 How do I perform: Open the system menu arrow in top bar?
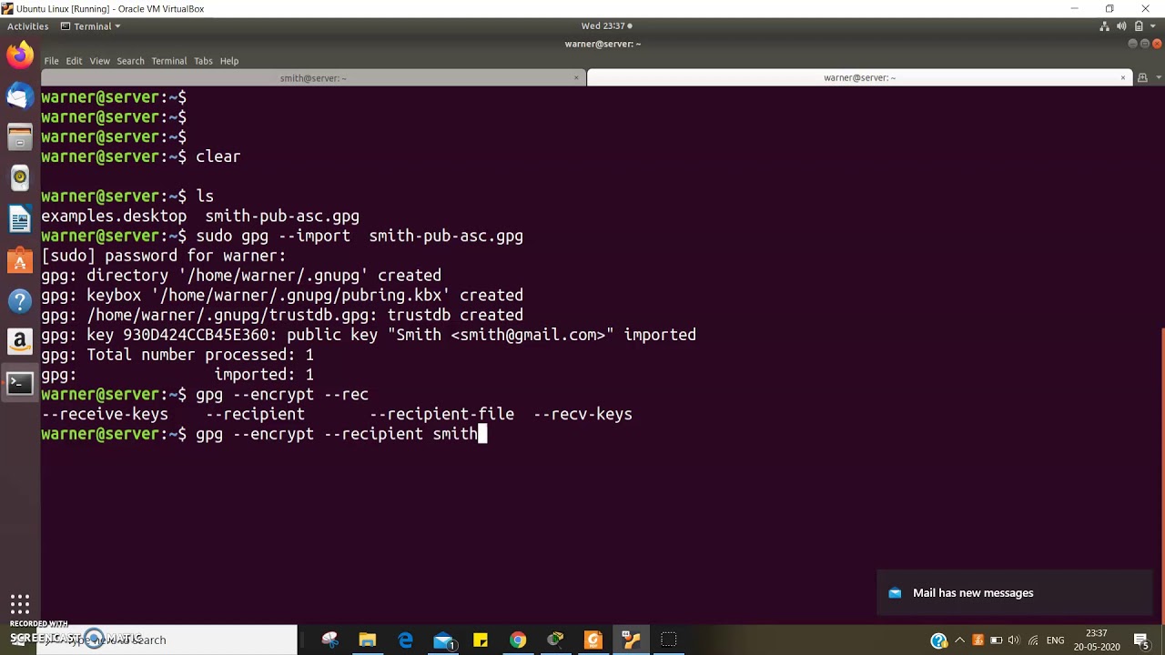(1153, 26)
